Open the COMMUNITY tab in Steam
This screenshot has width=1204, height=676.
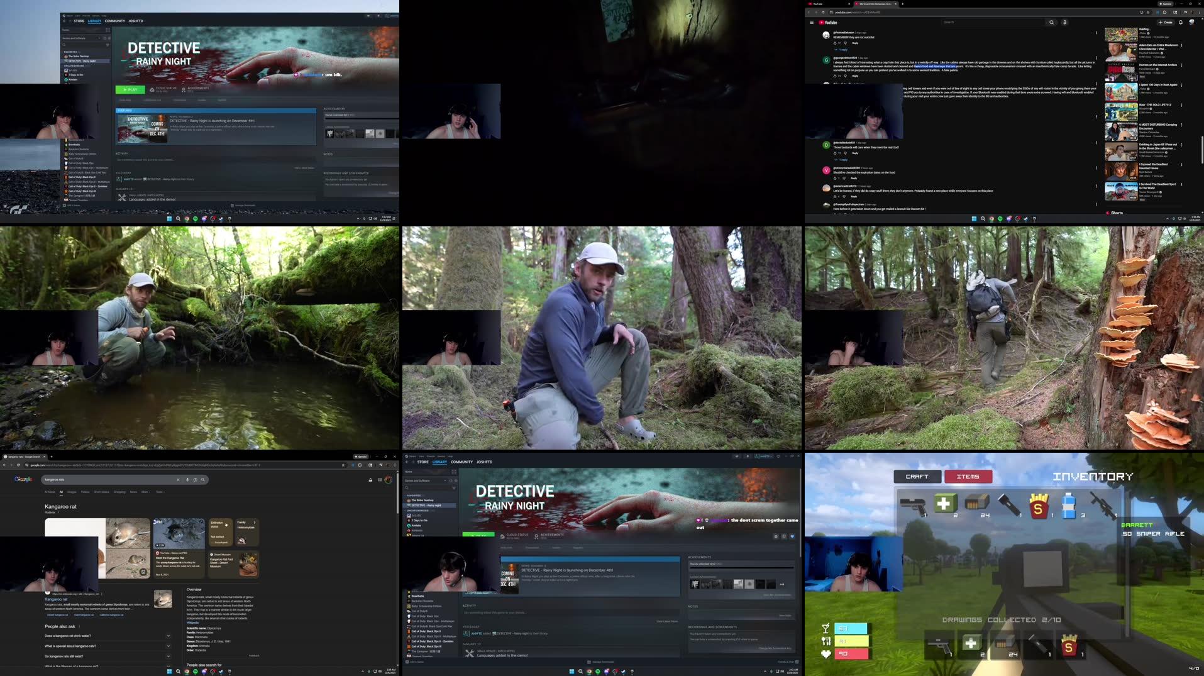pyautogui.click(x=461, y=462)
